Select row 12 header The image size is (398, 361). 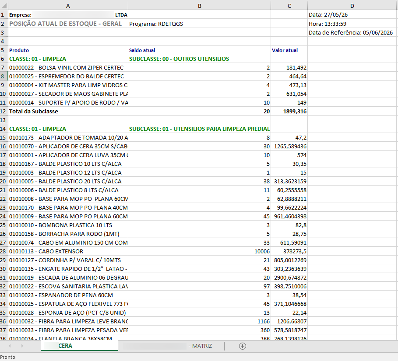[4, 112]
